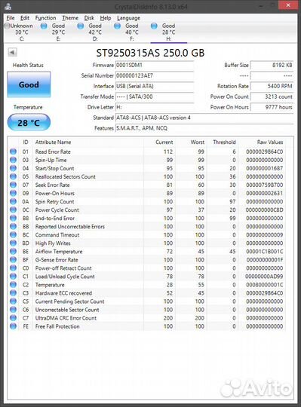This screenshot has width=301, height=407.
Task: Open the File menu
Action: pyautogui.click(x=10, y=18)
